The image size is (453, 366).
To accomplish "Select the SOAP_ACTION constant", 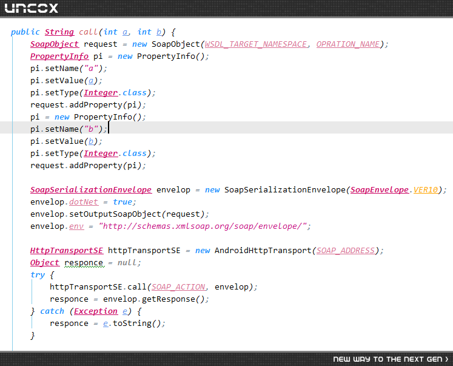I will pos(178,286).
